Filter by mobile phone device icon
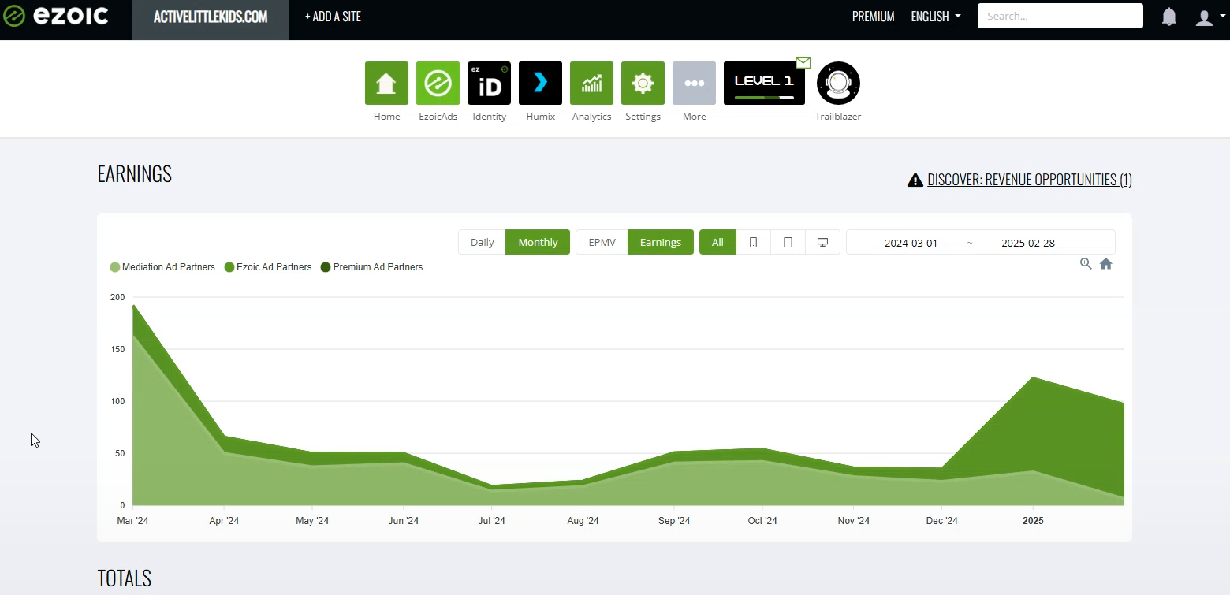1230x595 pixels. 753,242
